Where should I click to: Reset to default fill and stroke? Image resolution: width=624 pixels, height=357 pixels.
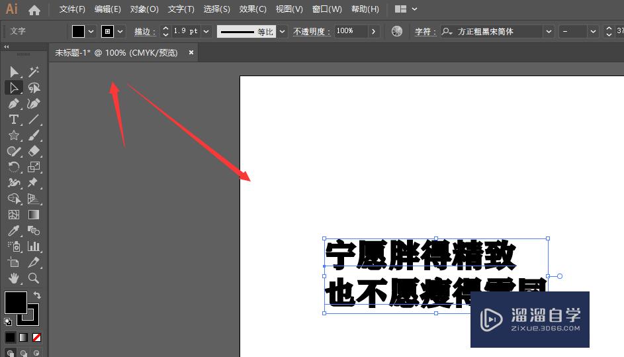tap(8, 321)
